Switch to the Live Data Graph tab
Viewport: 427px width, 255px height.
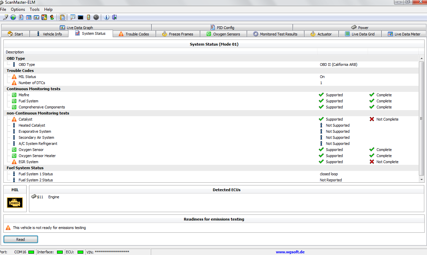76,28
